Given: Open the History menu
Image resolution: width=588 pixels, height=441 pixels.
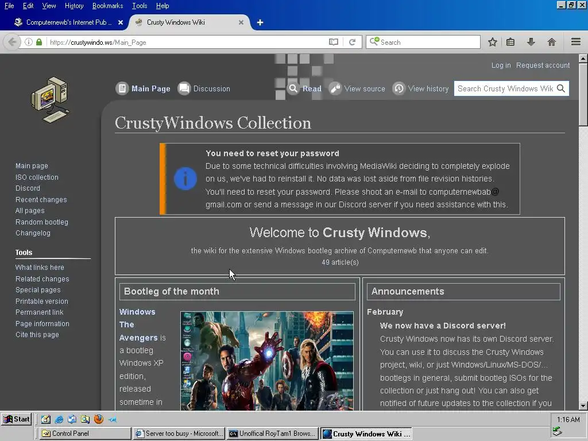Looking at the screenshot, I should [74, 6].
